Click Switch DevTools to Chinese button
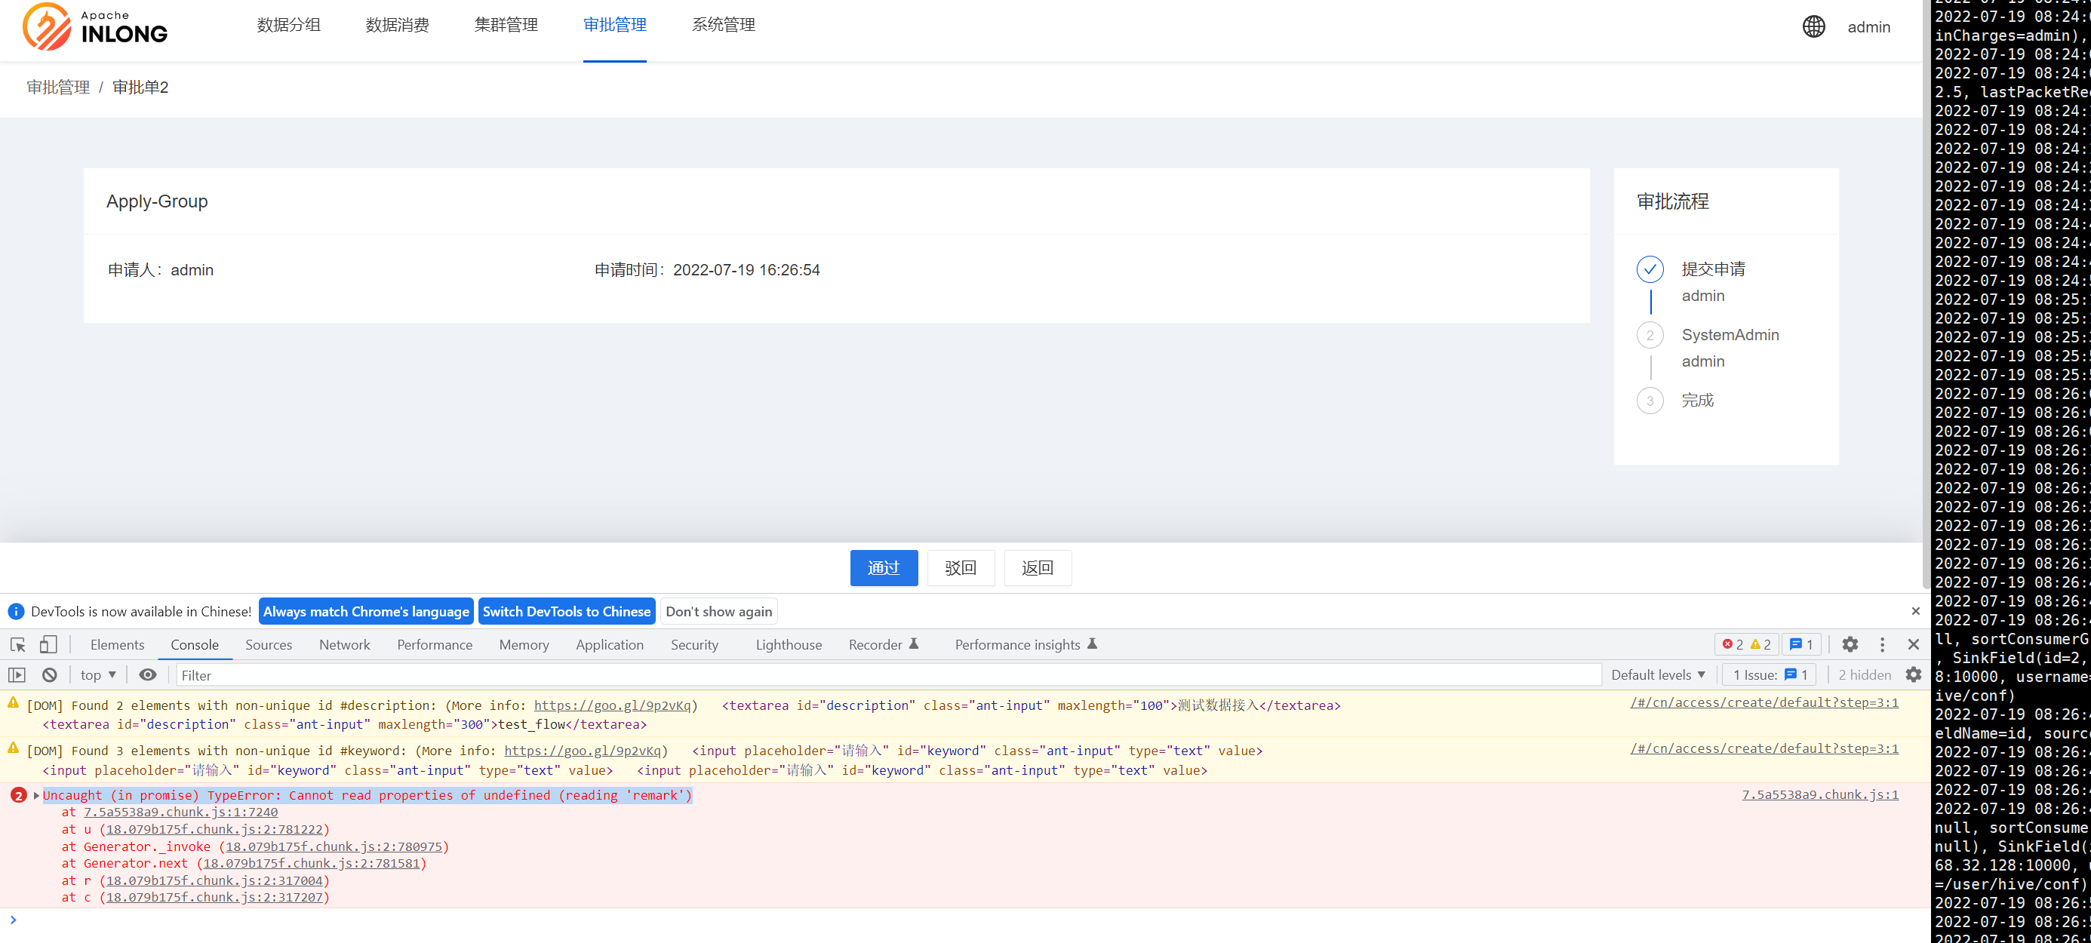This screenshot has height=943, width=2091. pyautogui.click(x=566, y=611)
